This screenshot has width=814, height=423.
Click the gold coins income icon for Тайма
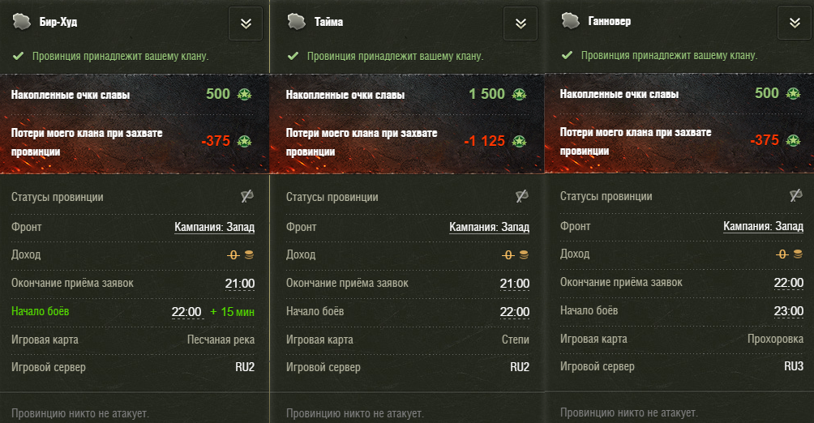pyautogui.click(x=524, y=254)
